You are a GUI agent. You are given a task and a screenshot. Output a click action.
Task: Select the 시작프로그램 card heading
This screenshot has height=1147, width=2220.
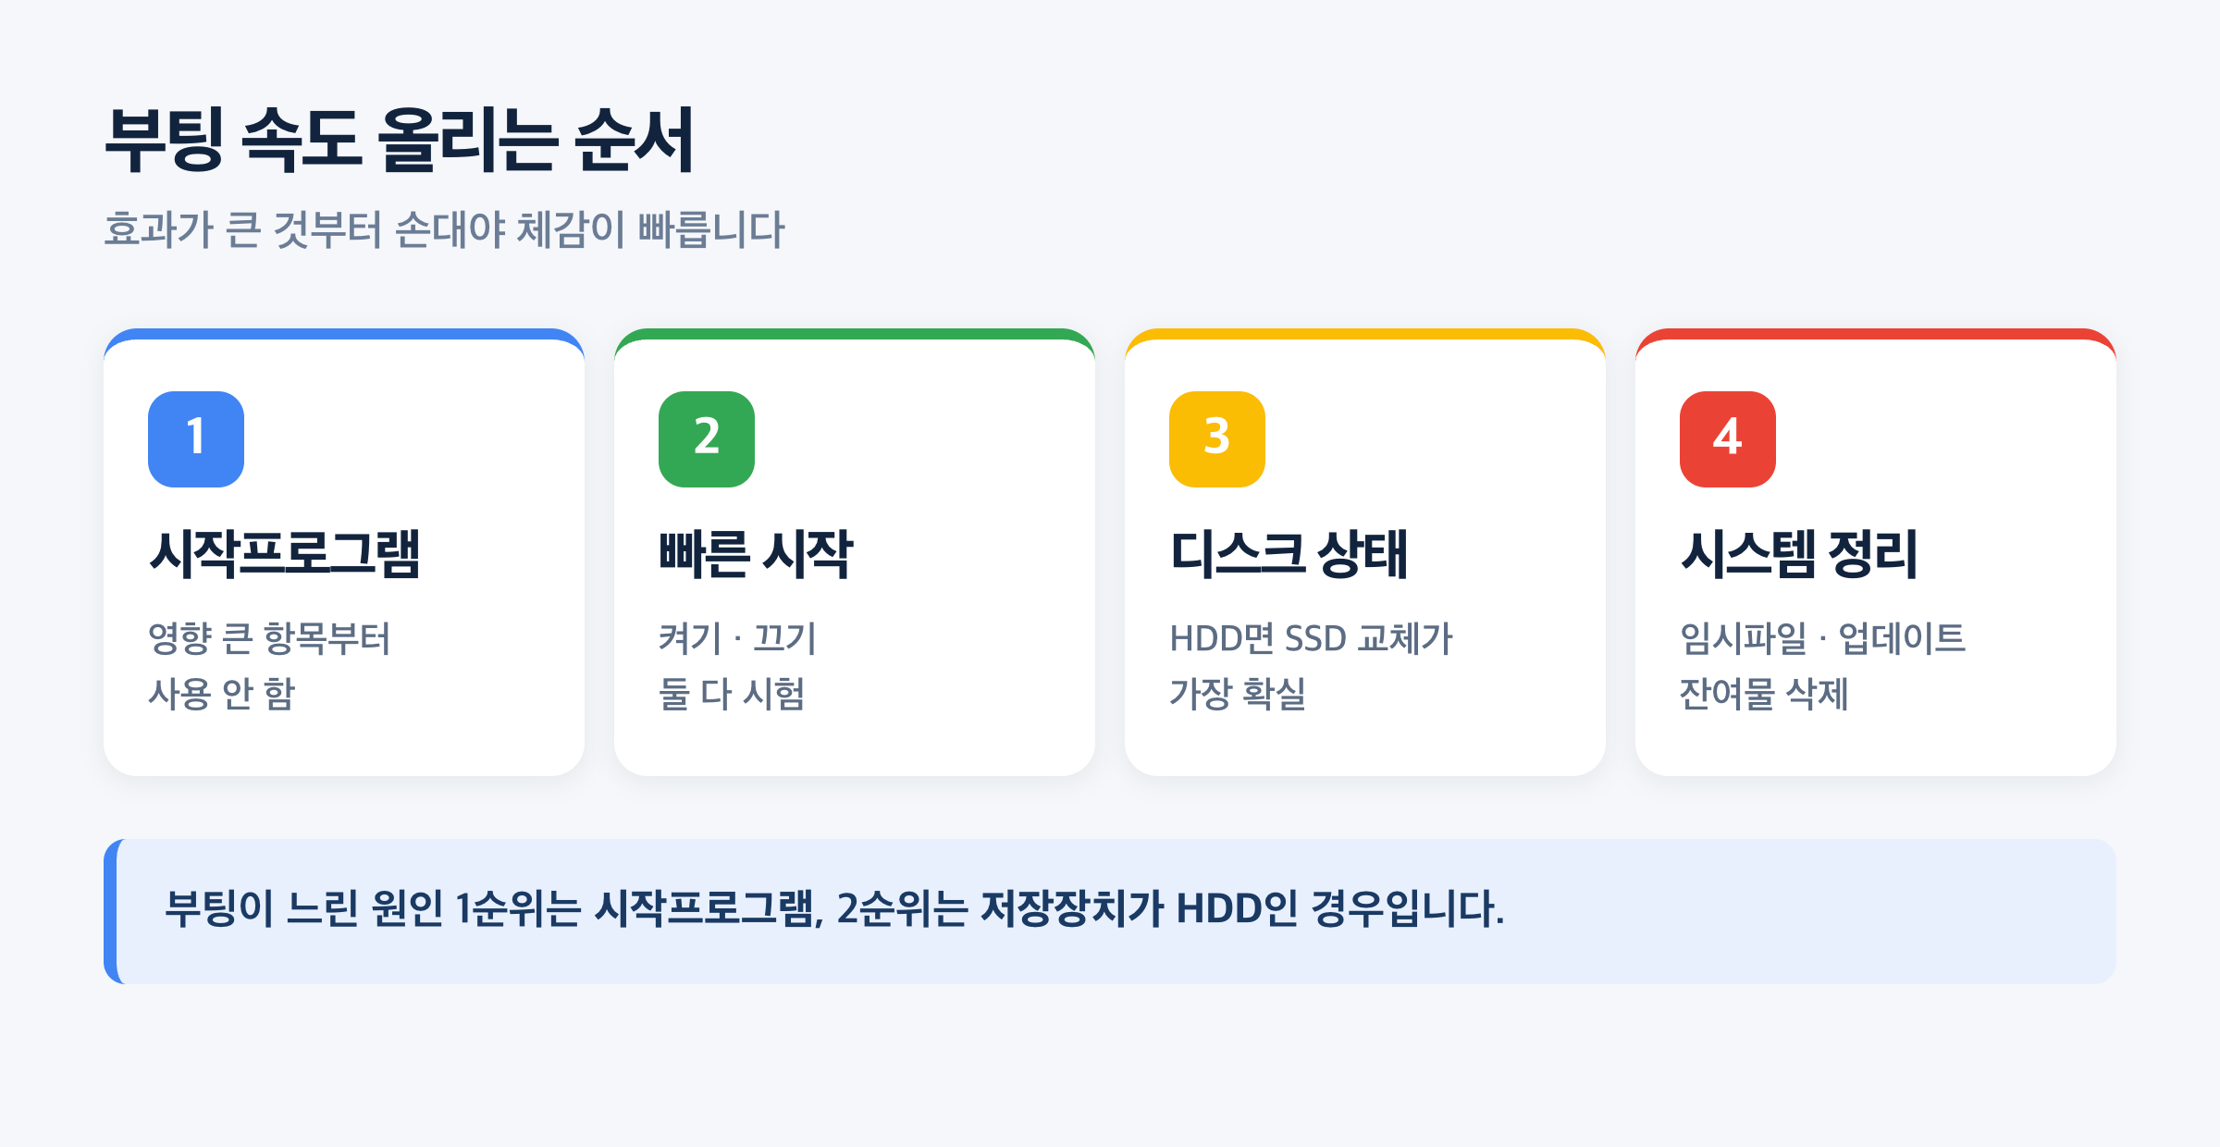coord(285,554)
